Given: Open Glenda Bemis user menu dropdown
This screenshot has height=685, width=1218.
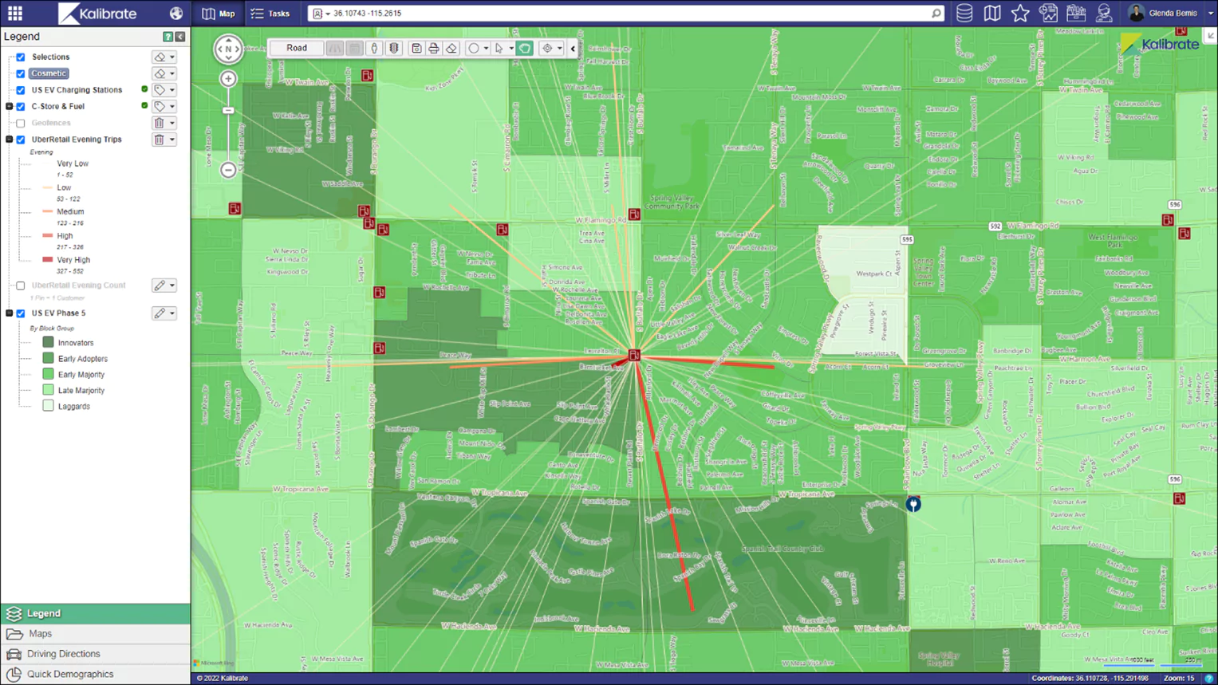Looking at the screenshot, I should (x=1210, y=14).
